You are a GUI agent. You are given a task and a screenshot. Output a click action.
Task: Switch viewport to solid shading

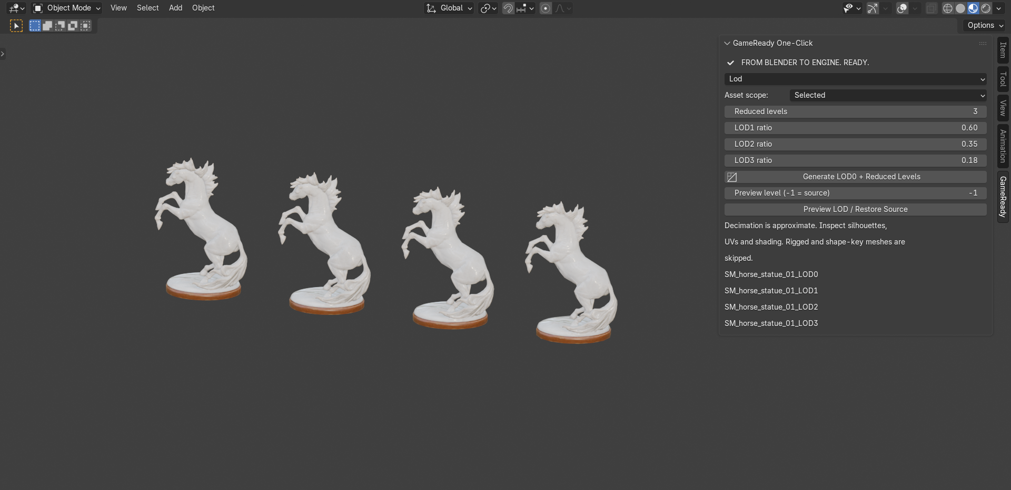coord(960,8)
